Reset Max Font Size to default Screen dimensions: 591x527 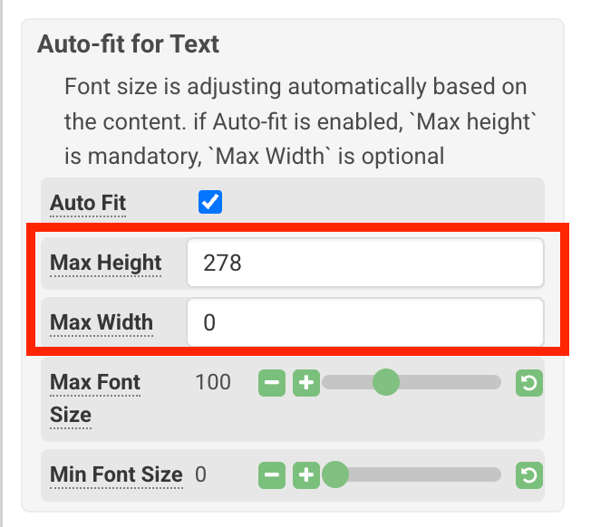click(x=529, y=383)
